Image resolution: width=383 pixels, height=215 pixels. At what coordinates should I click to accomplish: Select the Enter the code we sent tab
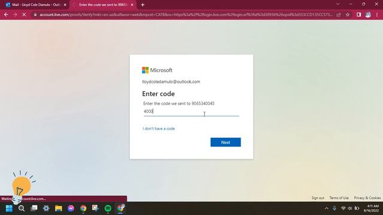(x=103, y=5)
